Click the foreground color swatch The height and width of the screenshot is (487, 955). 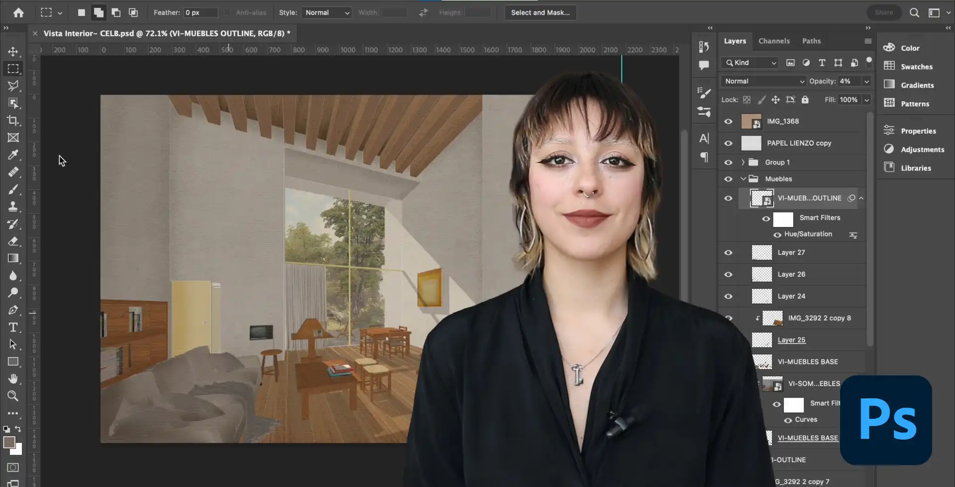(x=8, y=442)
